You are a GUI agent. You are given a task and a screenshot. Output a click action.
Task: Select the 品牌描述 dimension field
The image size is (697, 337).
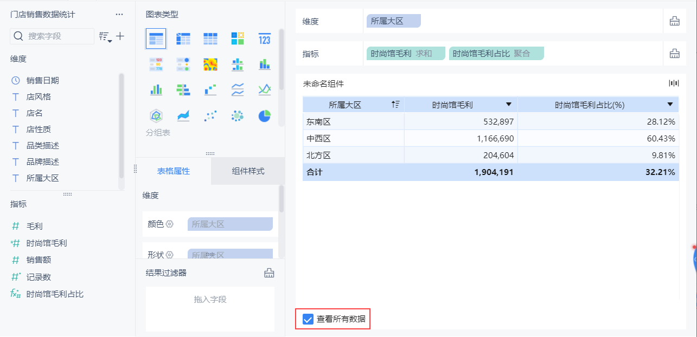43,161
